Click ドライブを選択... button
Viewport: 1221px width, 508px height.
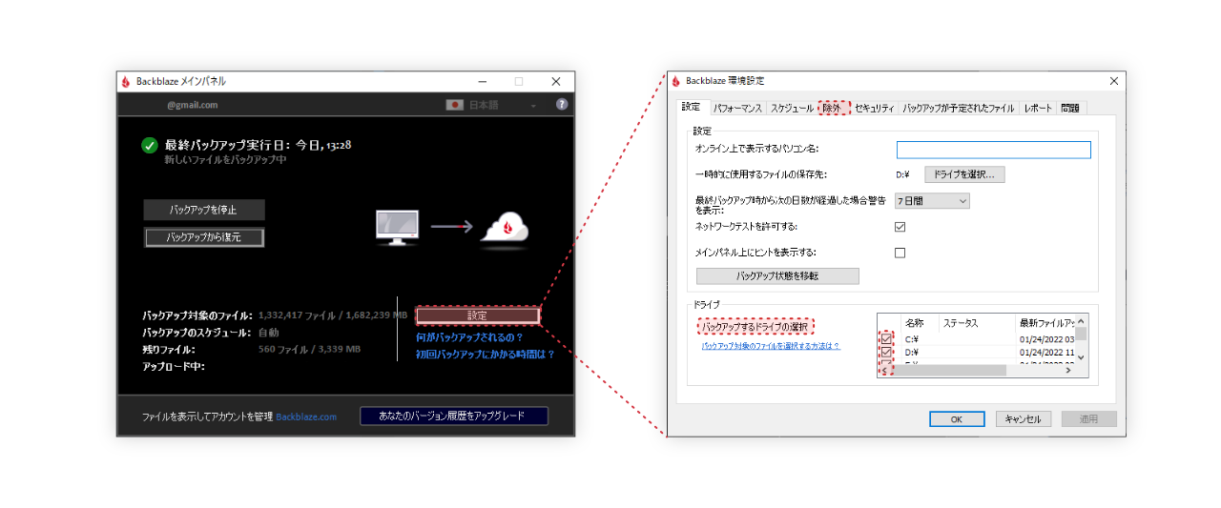(x=964, y=174)
